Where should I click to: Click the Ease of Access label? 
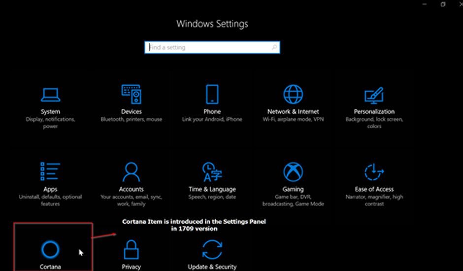[374, 189]
